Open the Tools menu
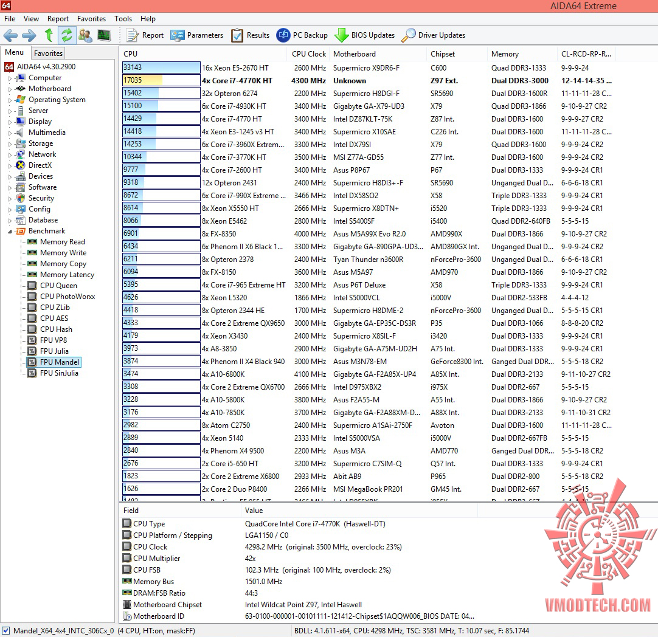This screenshot has width=658, height=637. (123, 19)
